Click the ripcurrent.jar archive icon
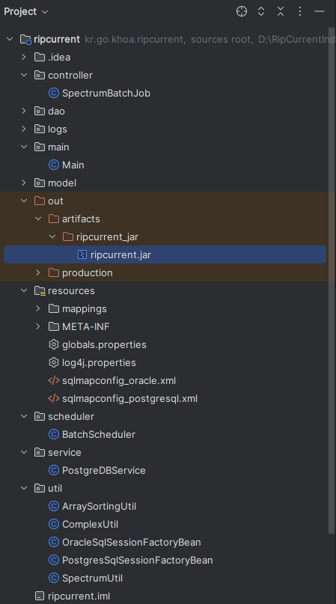The width and height of the screenshot is (336, 604). click(82, 254)
